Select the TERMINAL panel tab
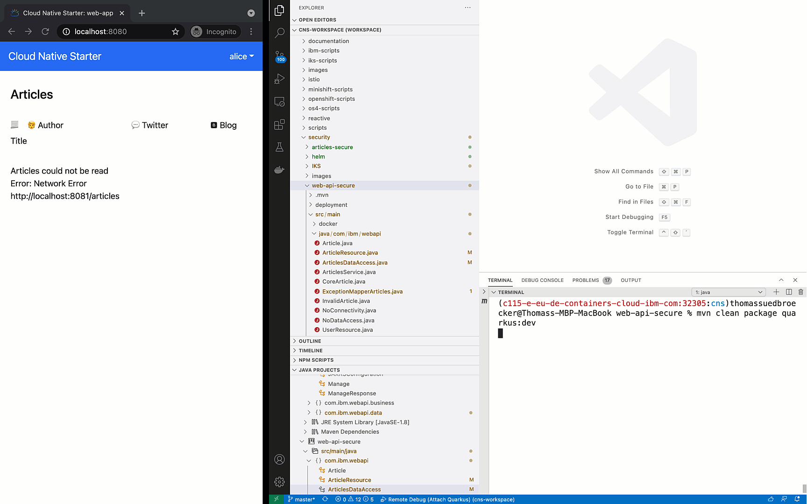 tap(500, 280)
